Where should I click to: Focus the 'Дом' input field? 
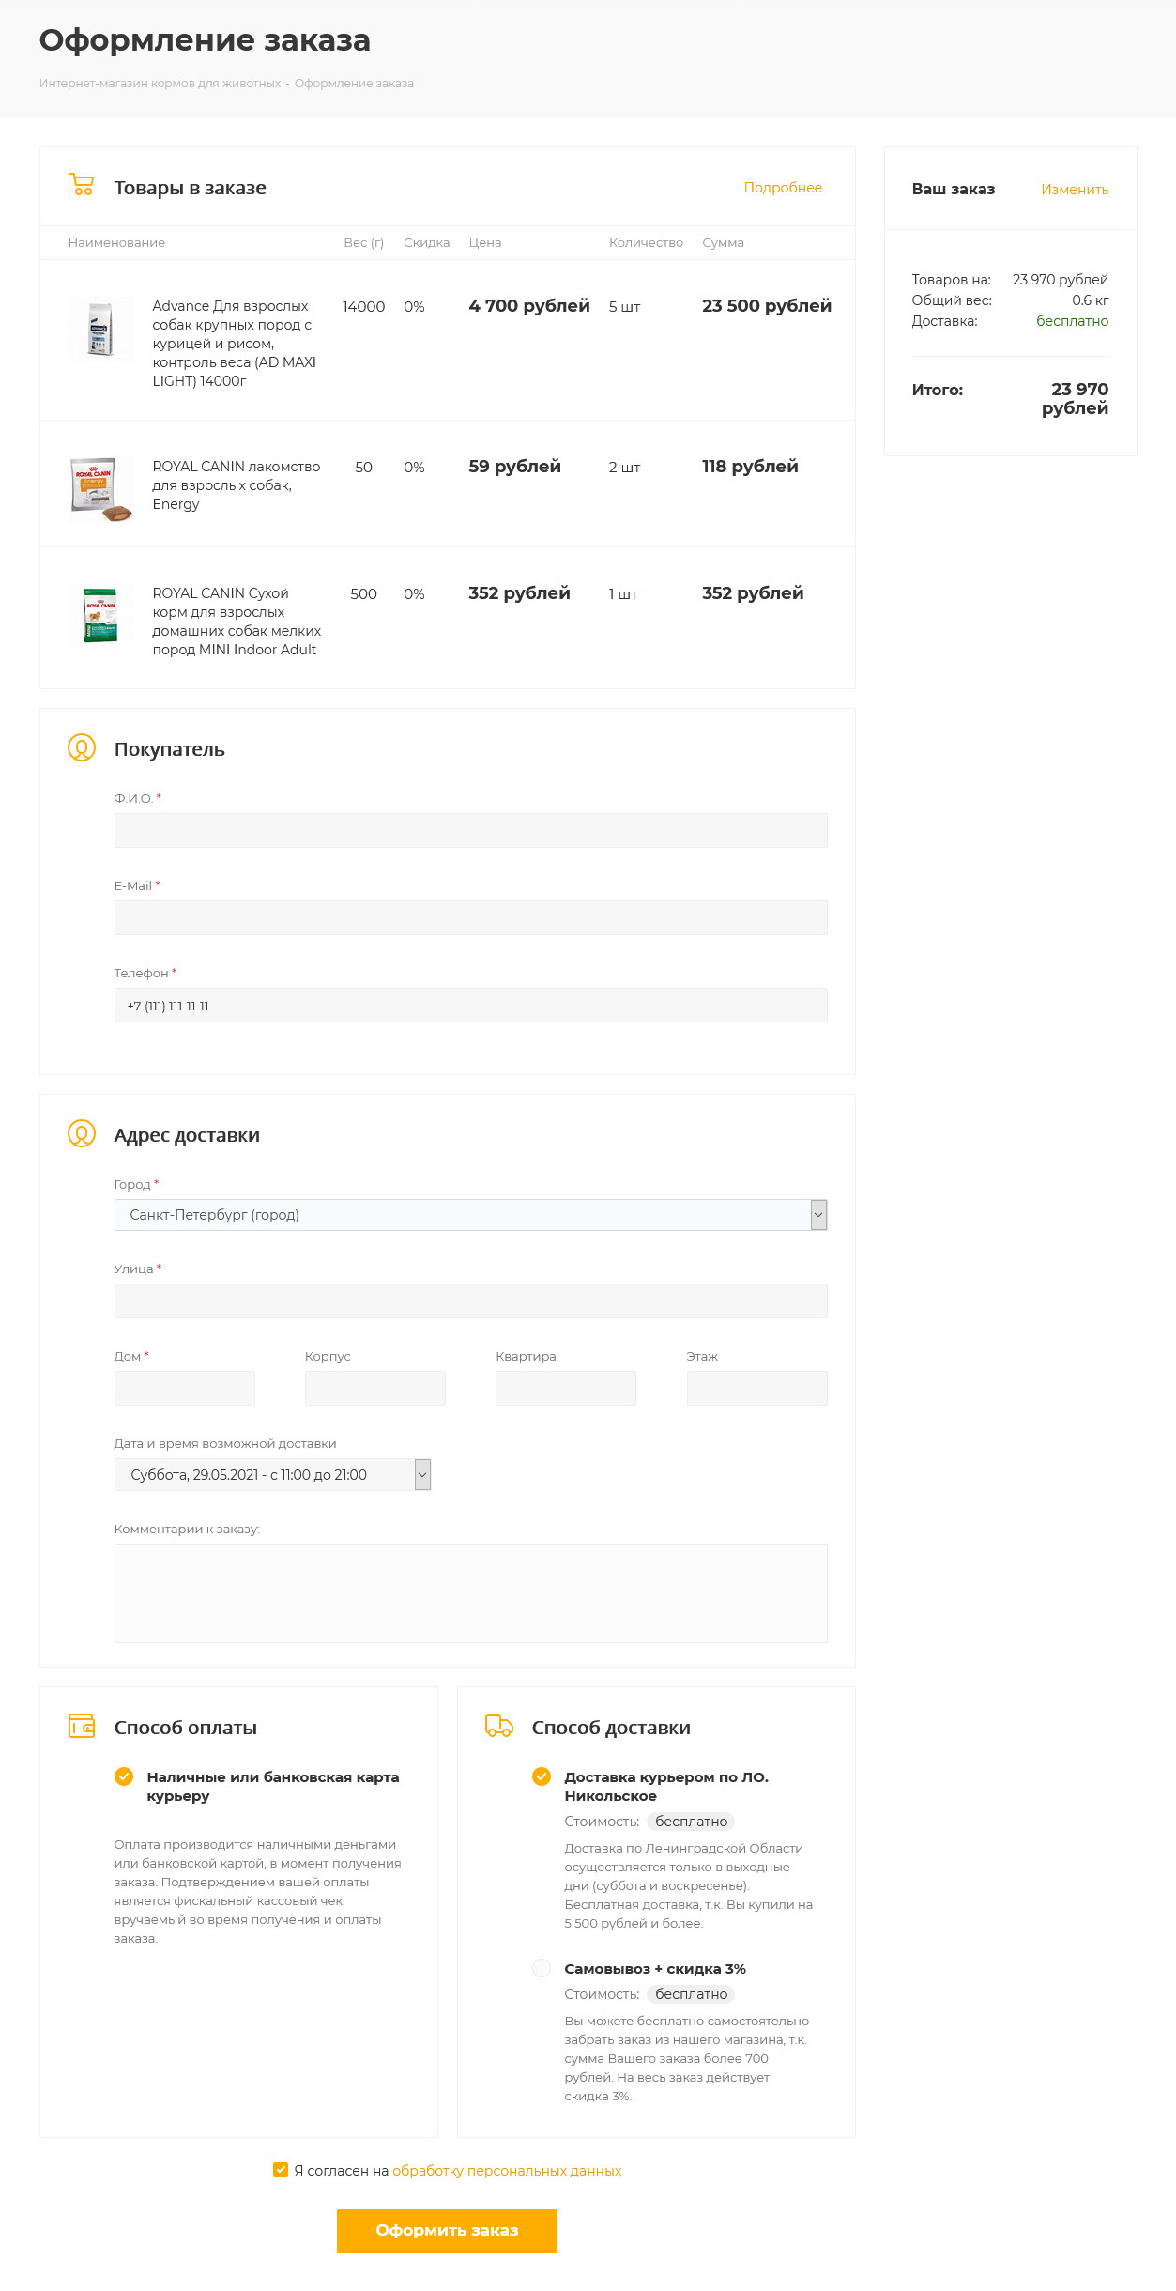pos(185,1388)
